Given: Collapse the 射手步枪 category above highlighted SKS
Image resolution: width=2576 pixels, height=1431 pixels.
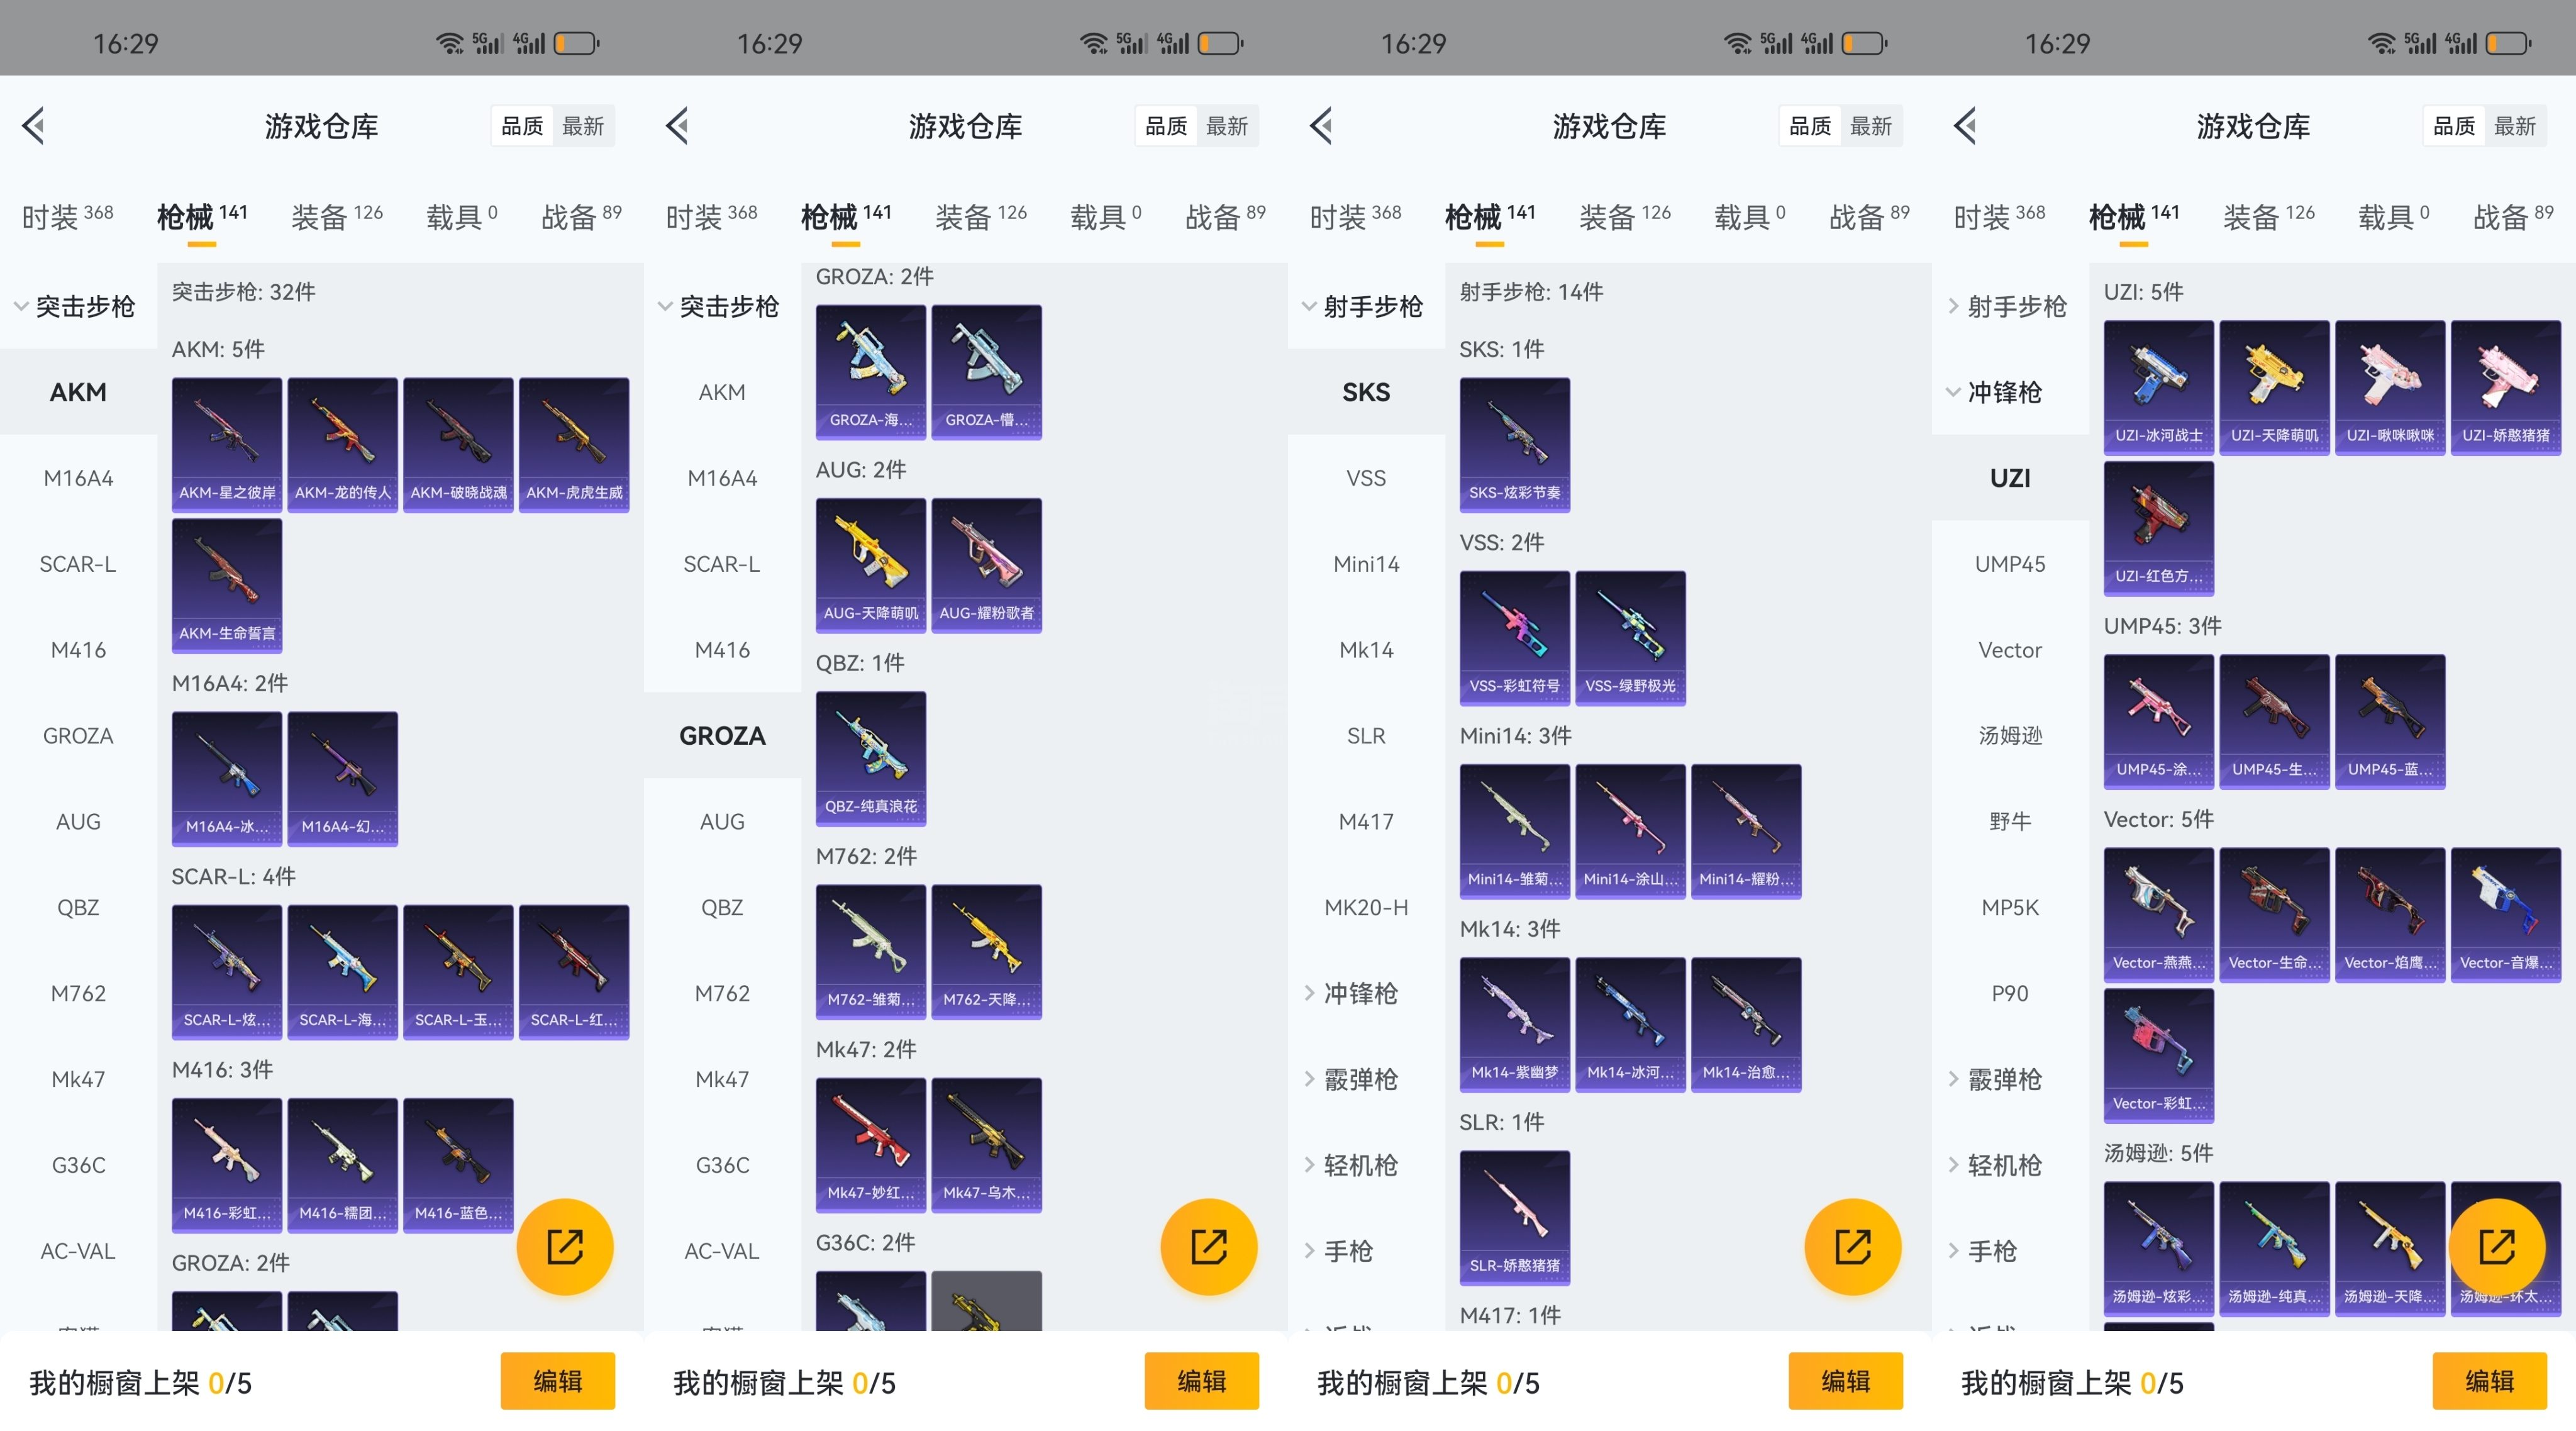Looking at the screenshot, I should tap(1366, 306).
